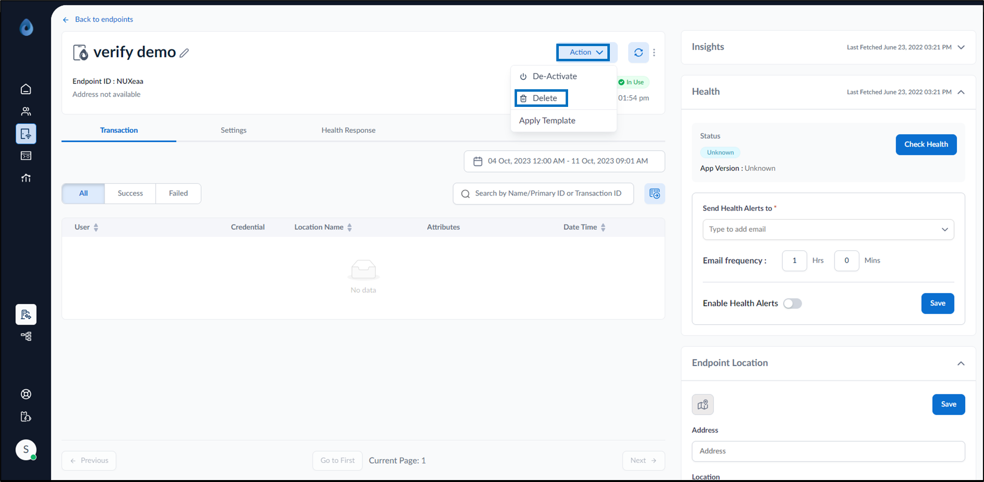Screen dimensions: 984x482
Task: Open the users icon in sidebar
Action: (26, 111)
